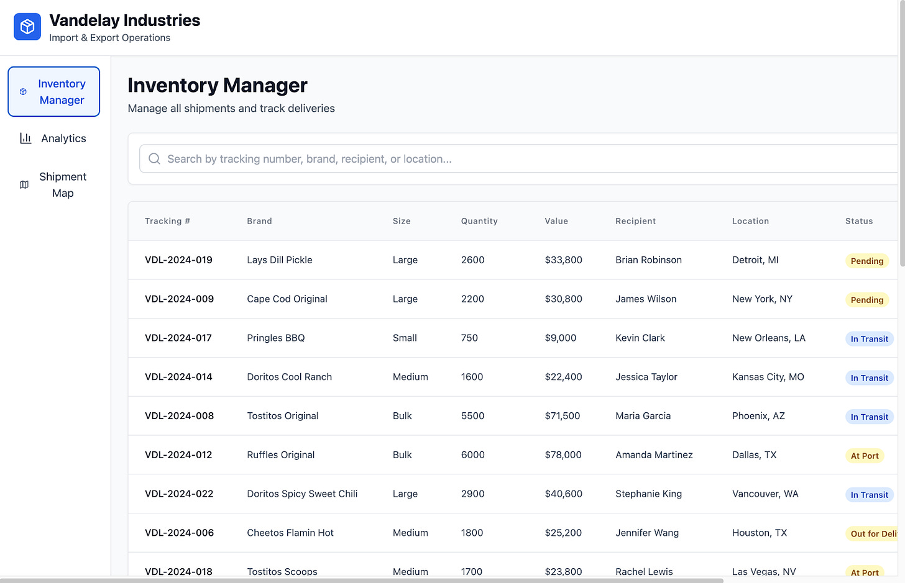Click the Analytics bar chart icon
The height and width of the screenshot is (583, 905).
point(25,138)
